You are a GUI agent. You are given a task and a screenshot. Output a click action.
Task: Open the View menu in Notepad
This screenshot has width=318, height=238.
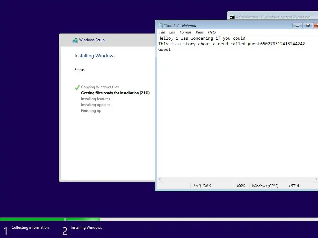(x=200, y=32)
